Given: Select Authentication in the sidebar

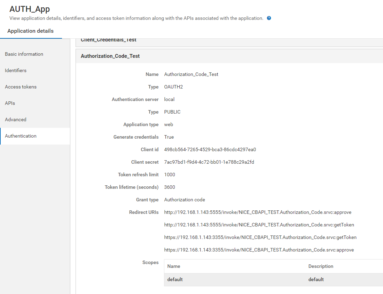Looking at the screenshot, I should click(21, 136).
